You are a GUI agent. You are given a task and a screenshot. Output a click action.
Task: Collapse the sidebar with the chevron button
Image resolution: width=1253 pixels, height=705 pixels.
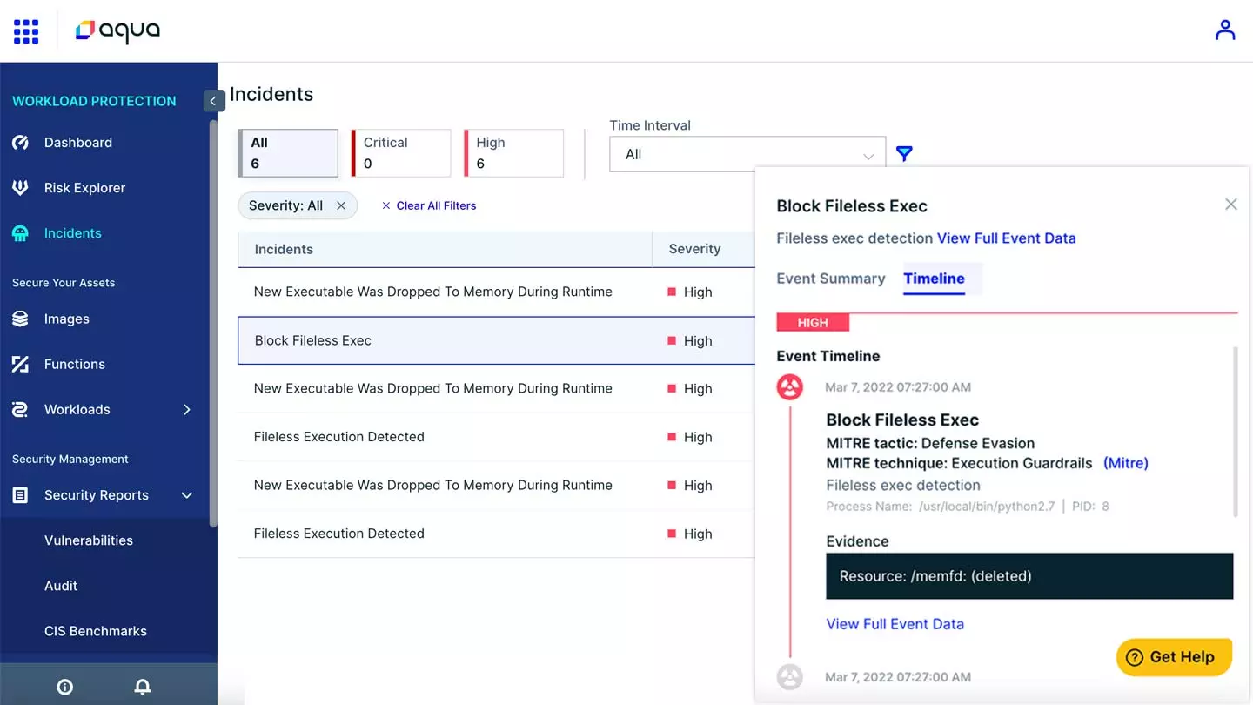click(x=213, y=101)
